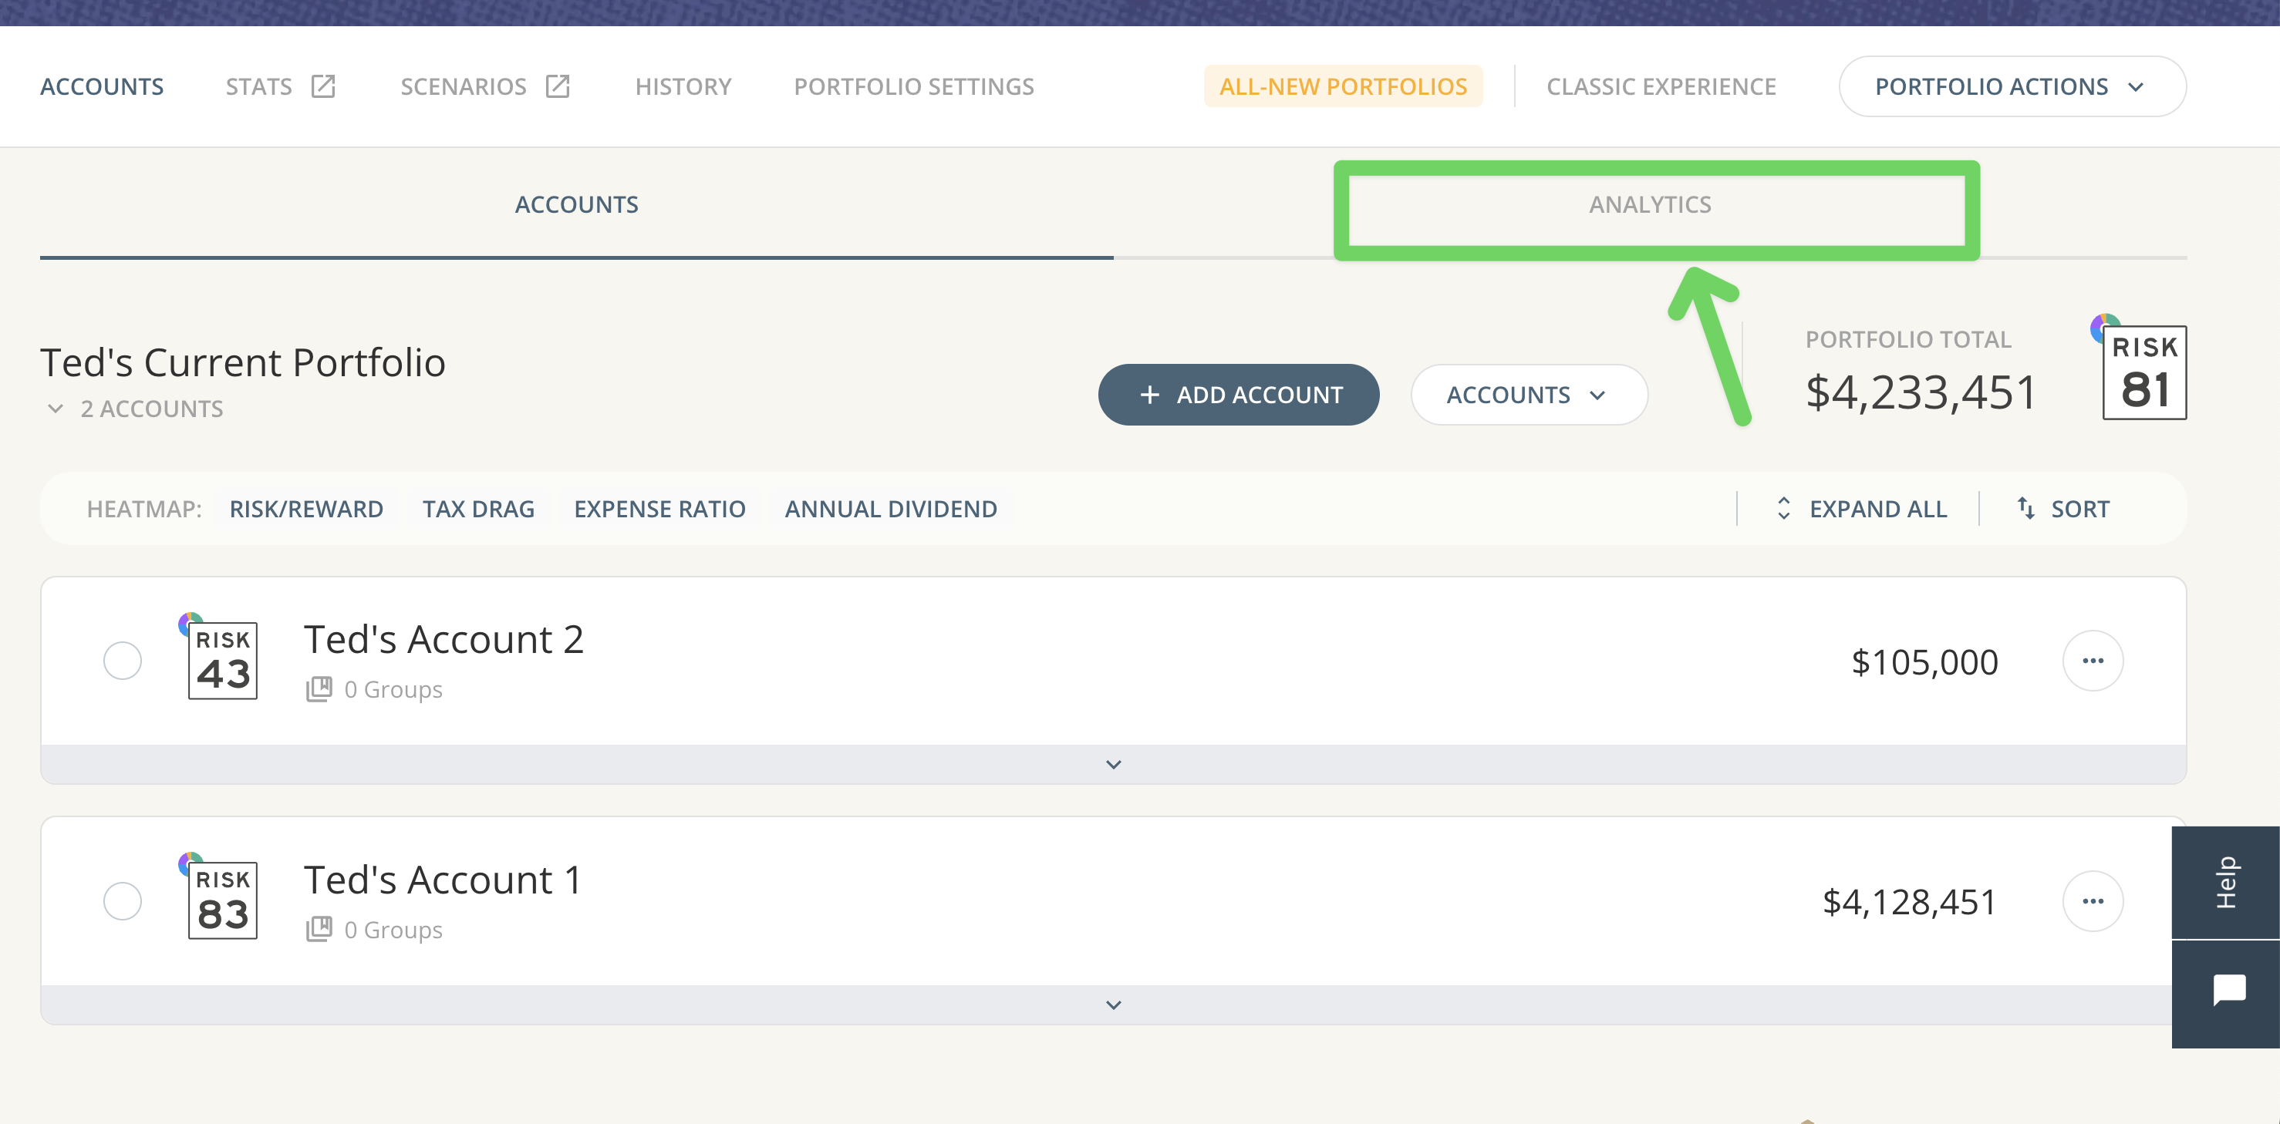Select the radio button for Ted's Account 1
Screen dimensions: 2280x1124
coord(123,900)
